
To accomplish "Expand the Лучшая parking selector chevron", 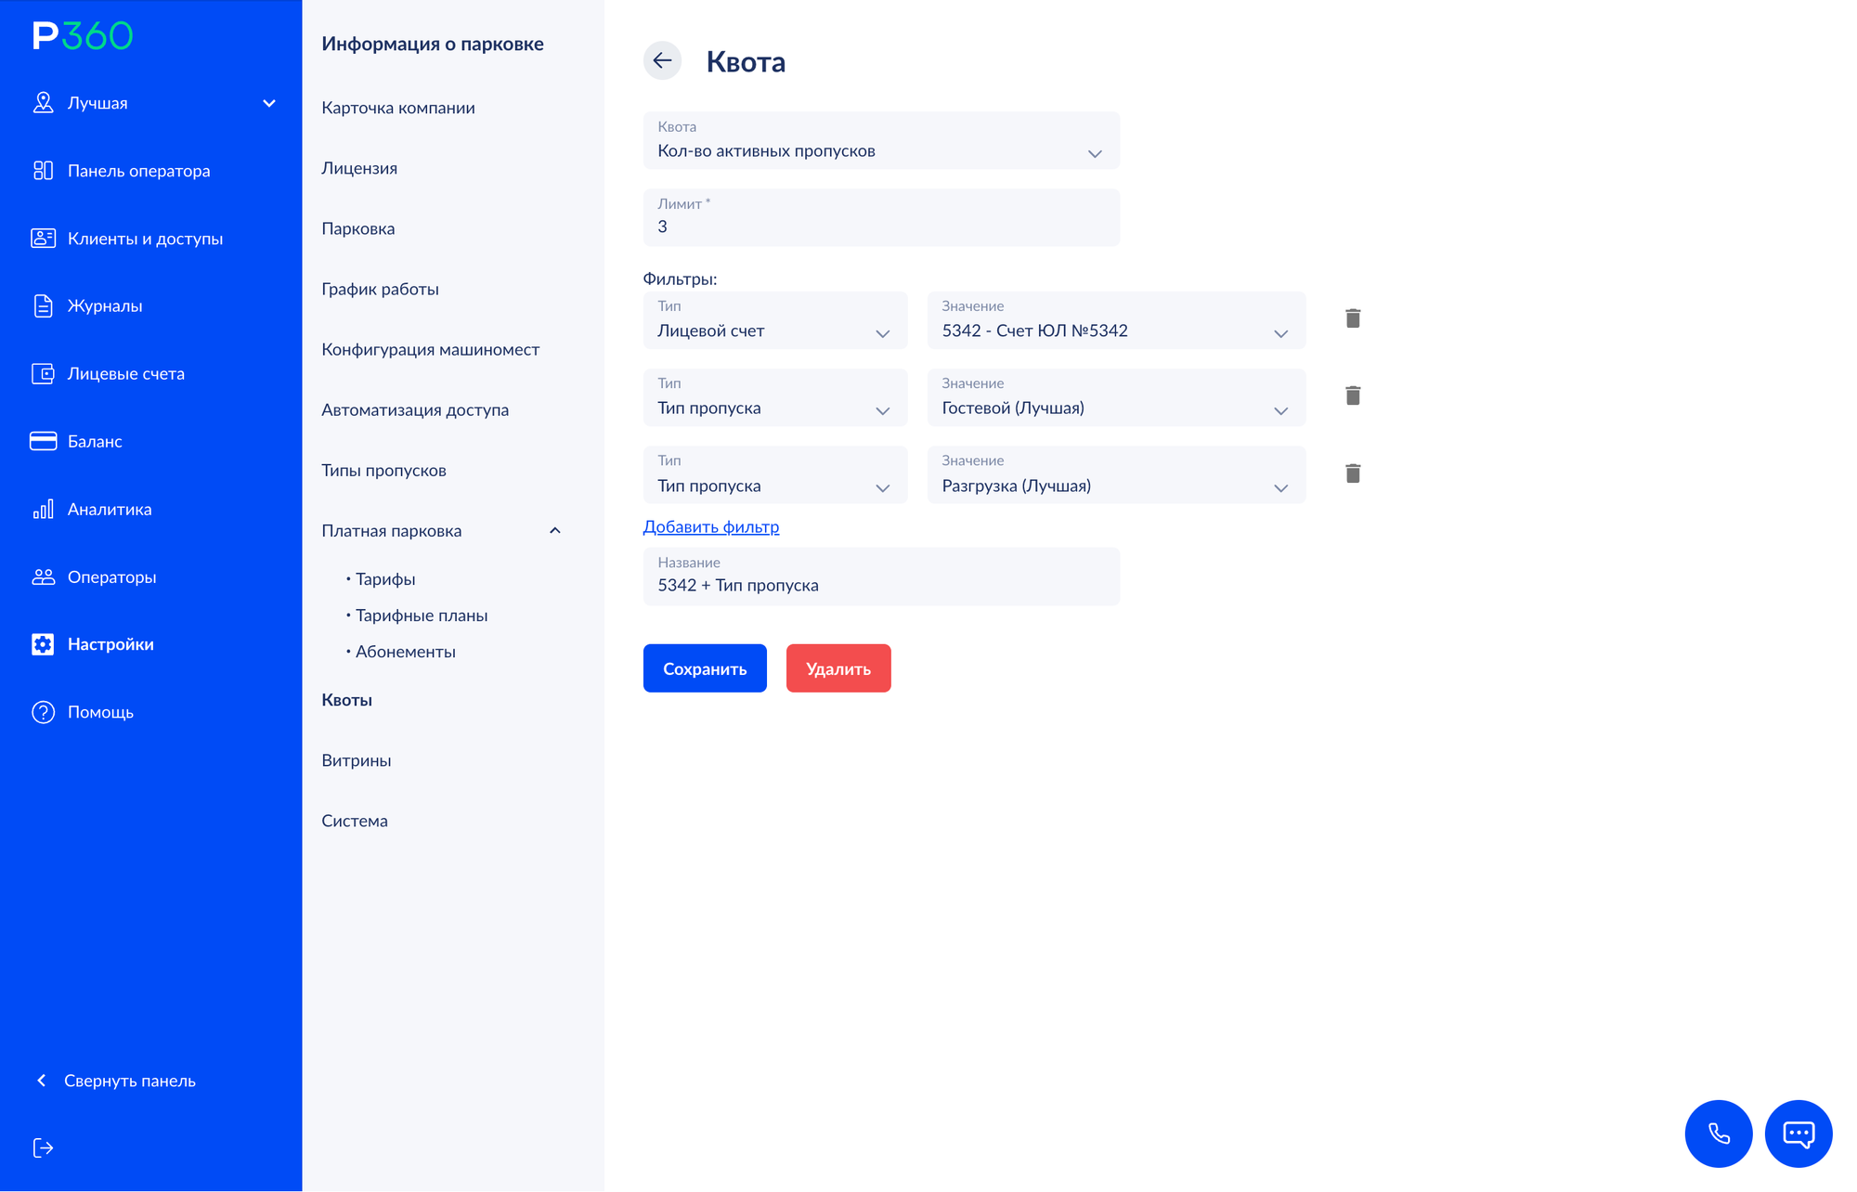I will click(x=269, y=103).
